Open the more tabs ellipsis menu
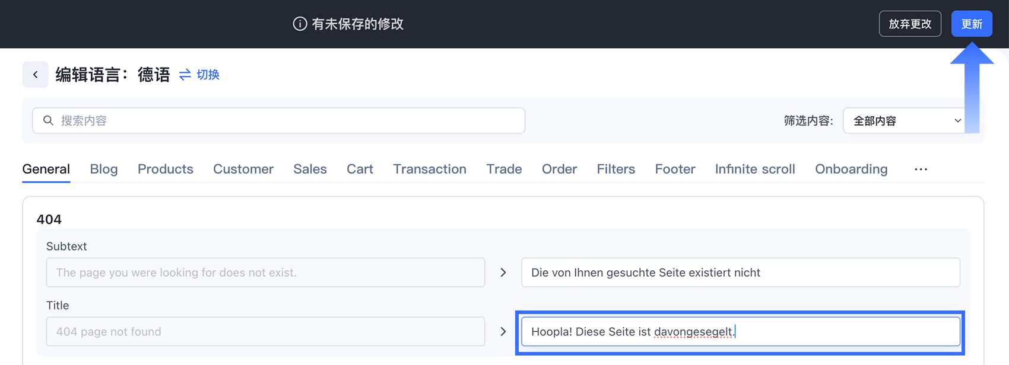1009x365 pixels. (x=921, y=169)
